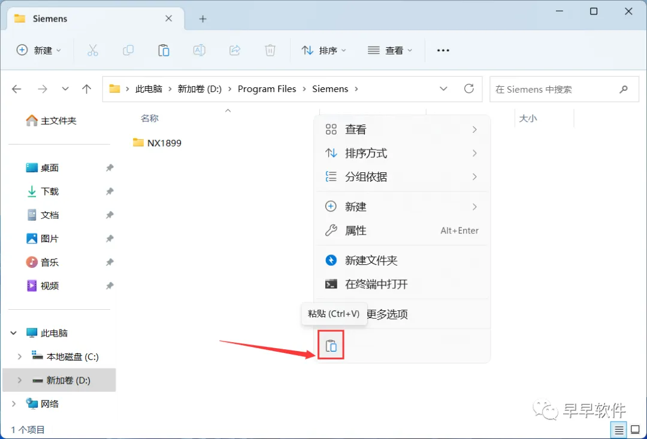
Task: Click the paste icon in context menu
Action: coord(331,346)
